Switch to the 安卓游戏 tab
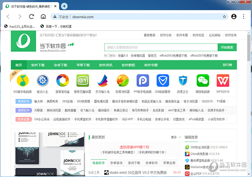 click(116, 163)
